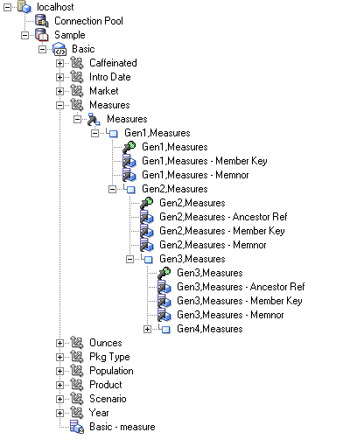The image size is (350, 446).
Task: Select the Gen2,Measures - Member Key label
Action: pos(222,231)
